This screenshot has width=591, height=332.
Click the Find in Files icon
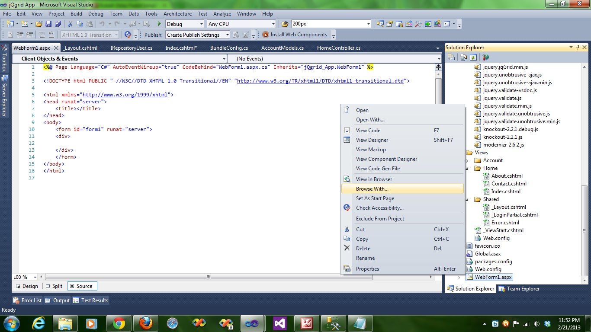coord(285,24)
